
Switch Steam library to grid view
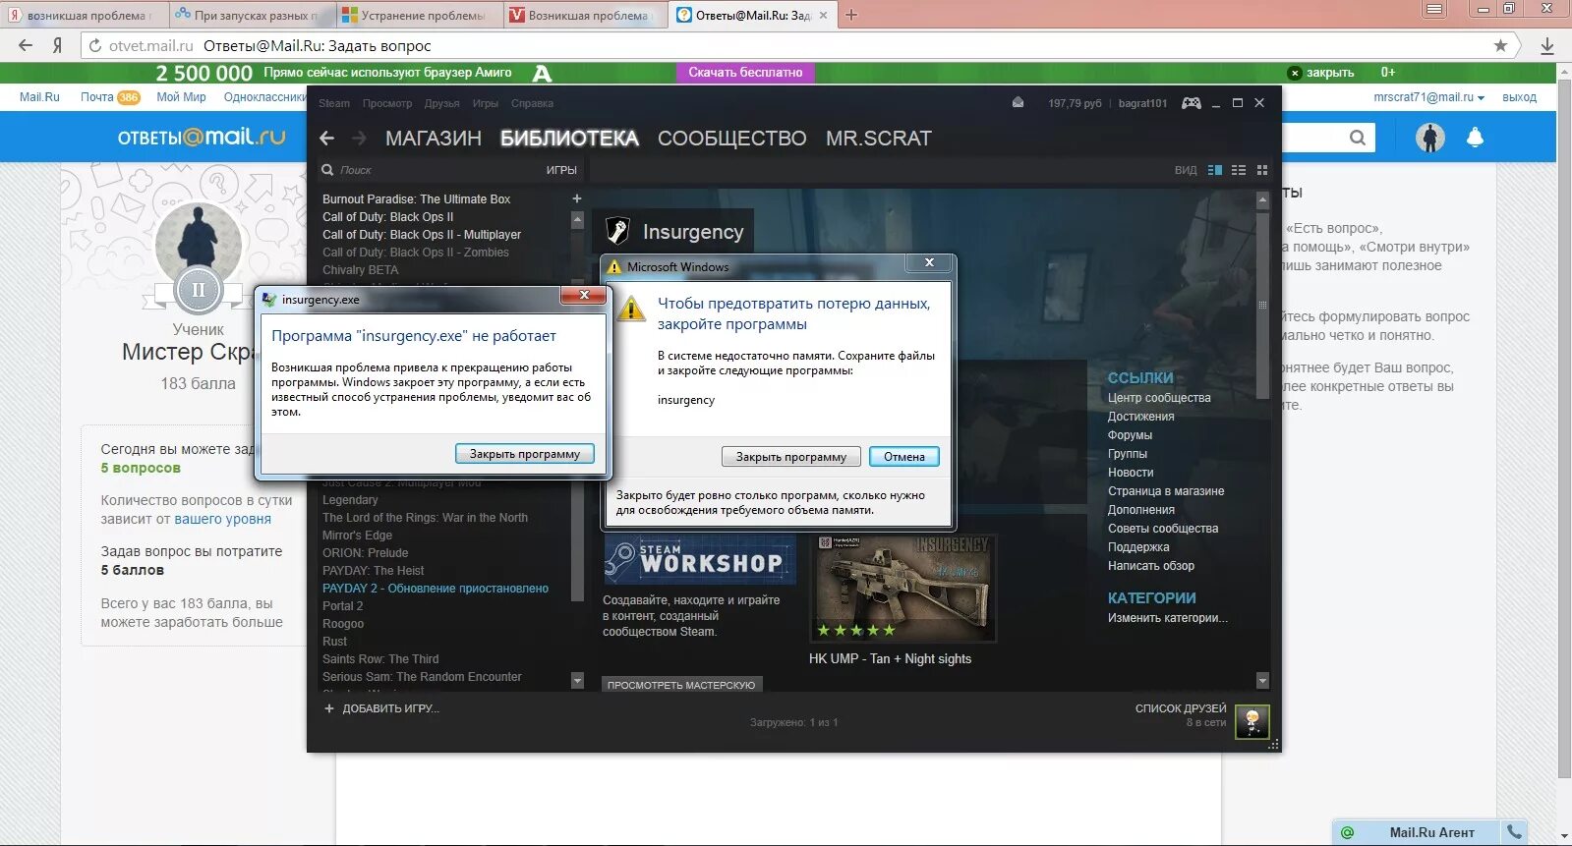pyautogui.click(x=1262, y=170)
